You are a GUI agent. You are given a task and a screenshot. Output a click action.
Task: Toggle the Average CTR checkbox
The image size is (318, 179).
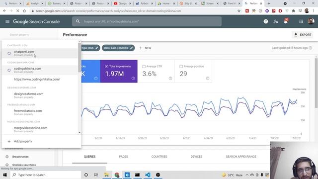pos(144,66)
